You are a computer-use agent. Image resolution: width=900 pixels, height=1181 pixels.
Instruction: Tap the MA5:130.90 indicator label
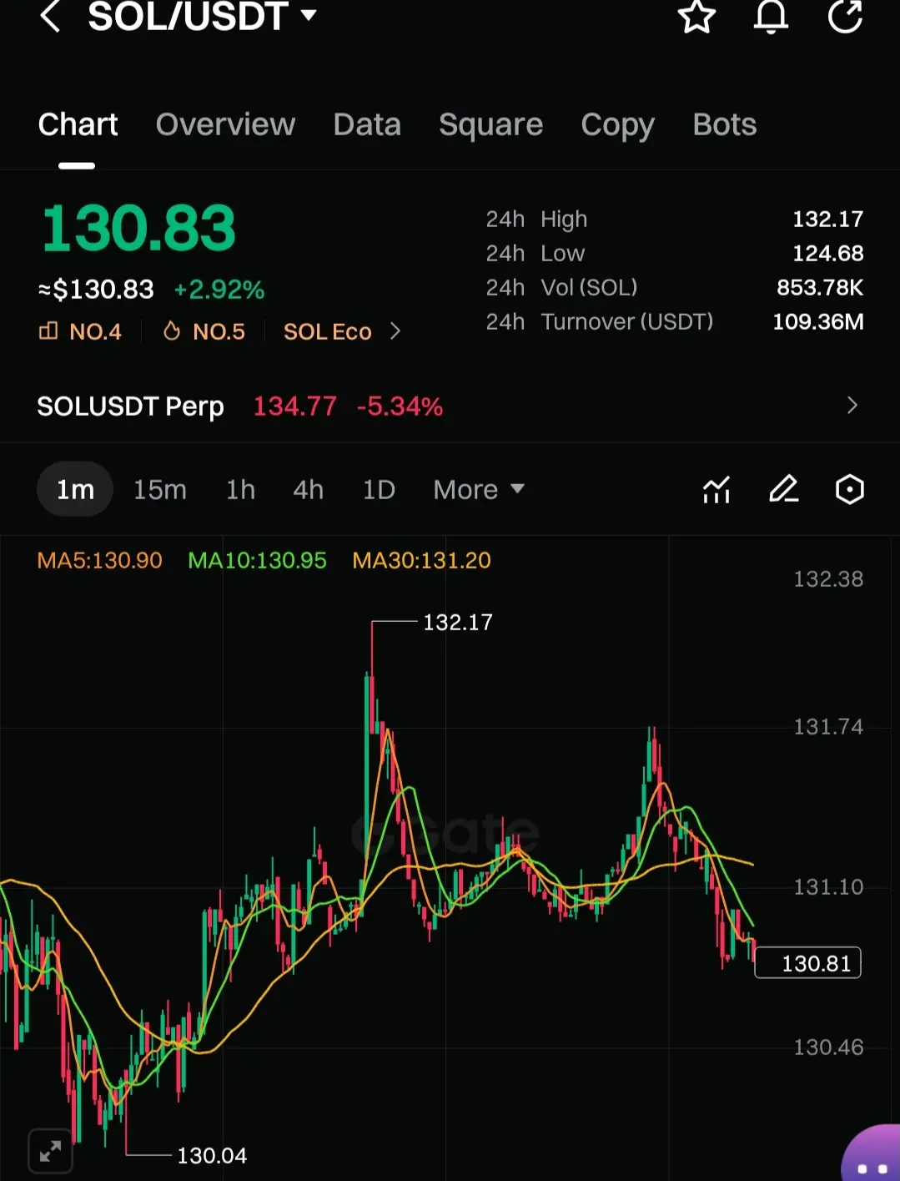pos(99,560)
